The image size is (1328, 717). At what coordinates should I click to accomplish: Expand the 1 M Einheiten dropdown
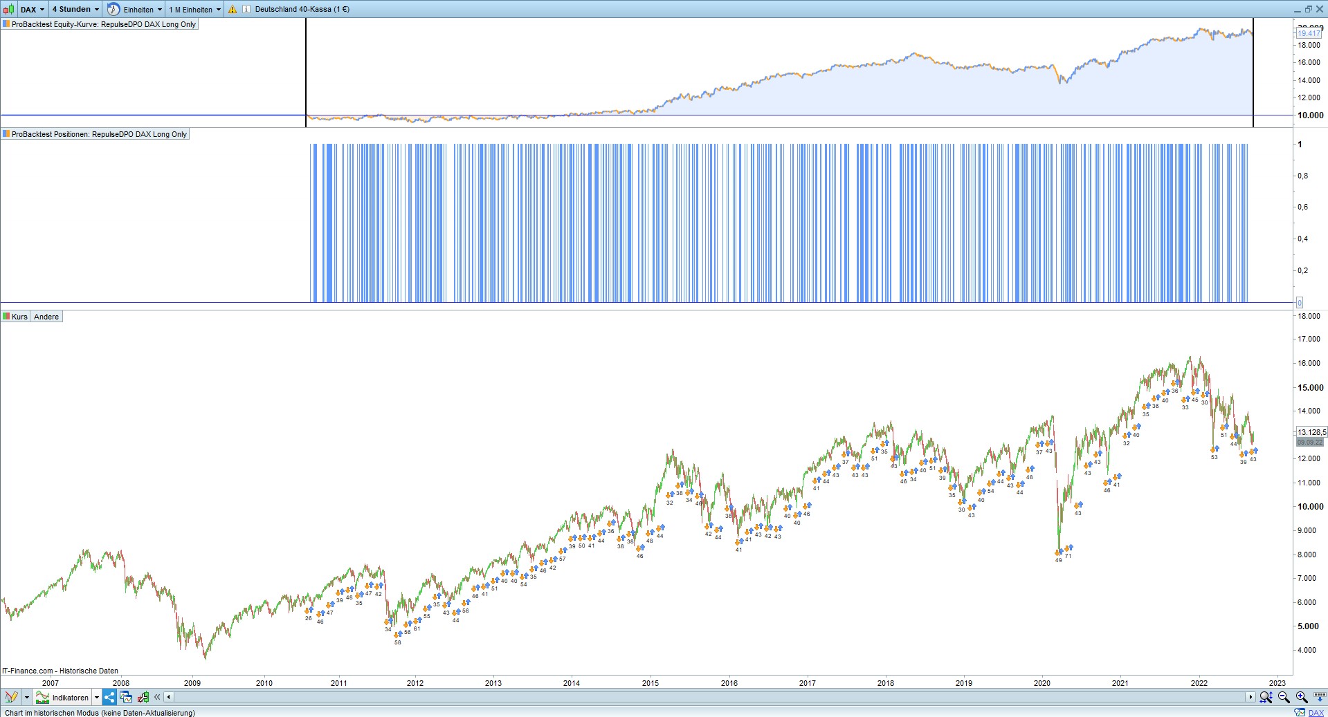[x=195, y=9]
